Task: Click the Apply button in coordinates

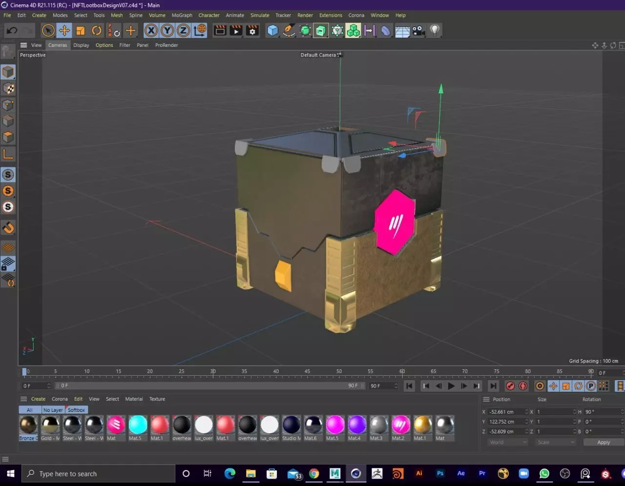Action: [x=604, y=442]
